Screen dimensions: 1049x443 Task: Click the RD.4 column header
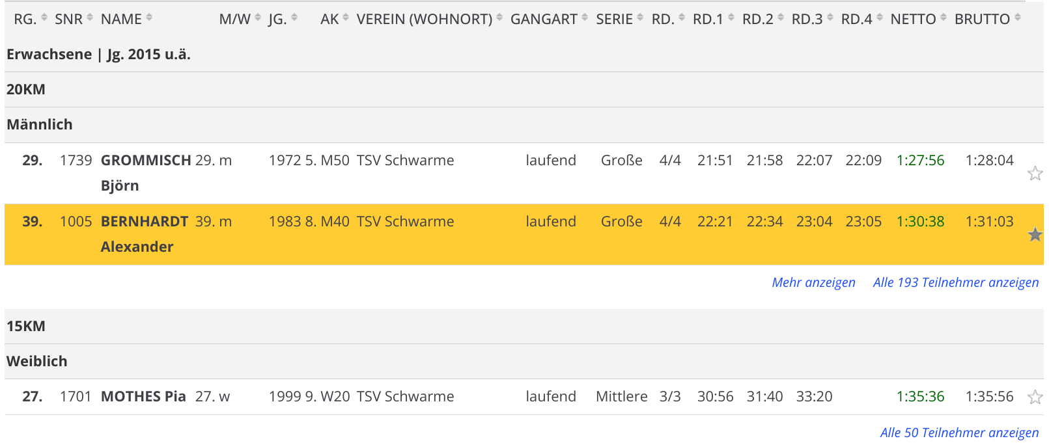(856, 19)
